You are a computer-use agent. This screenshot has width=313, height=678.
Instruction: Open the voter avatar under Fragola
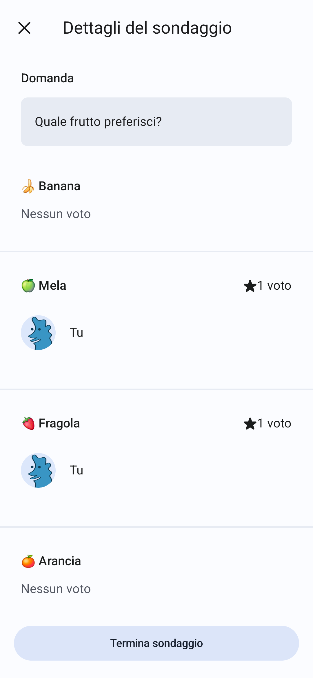tap(38, 470)
